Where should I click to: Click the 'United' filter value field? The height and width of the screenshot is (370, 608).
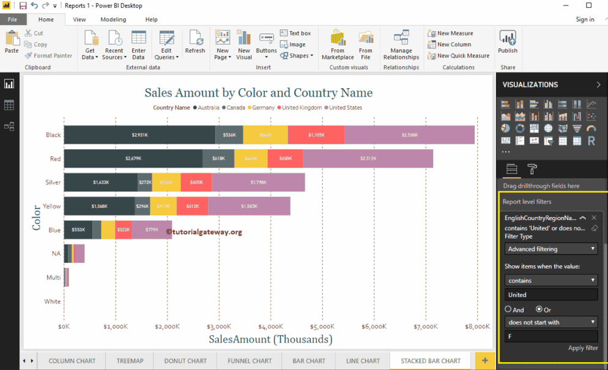(551, 294)
